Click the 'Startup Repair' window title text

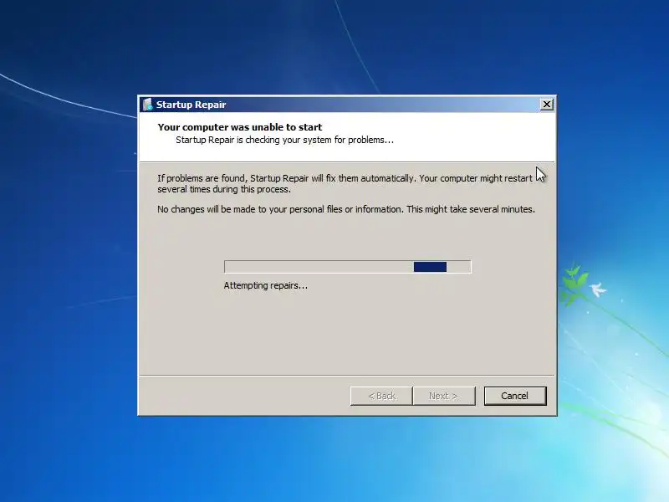191,105
